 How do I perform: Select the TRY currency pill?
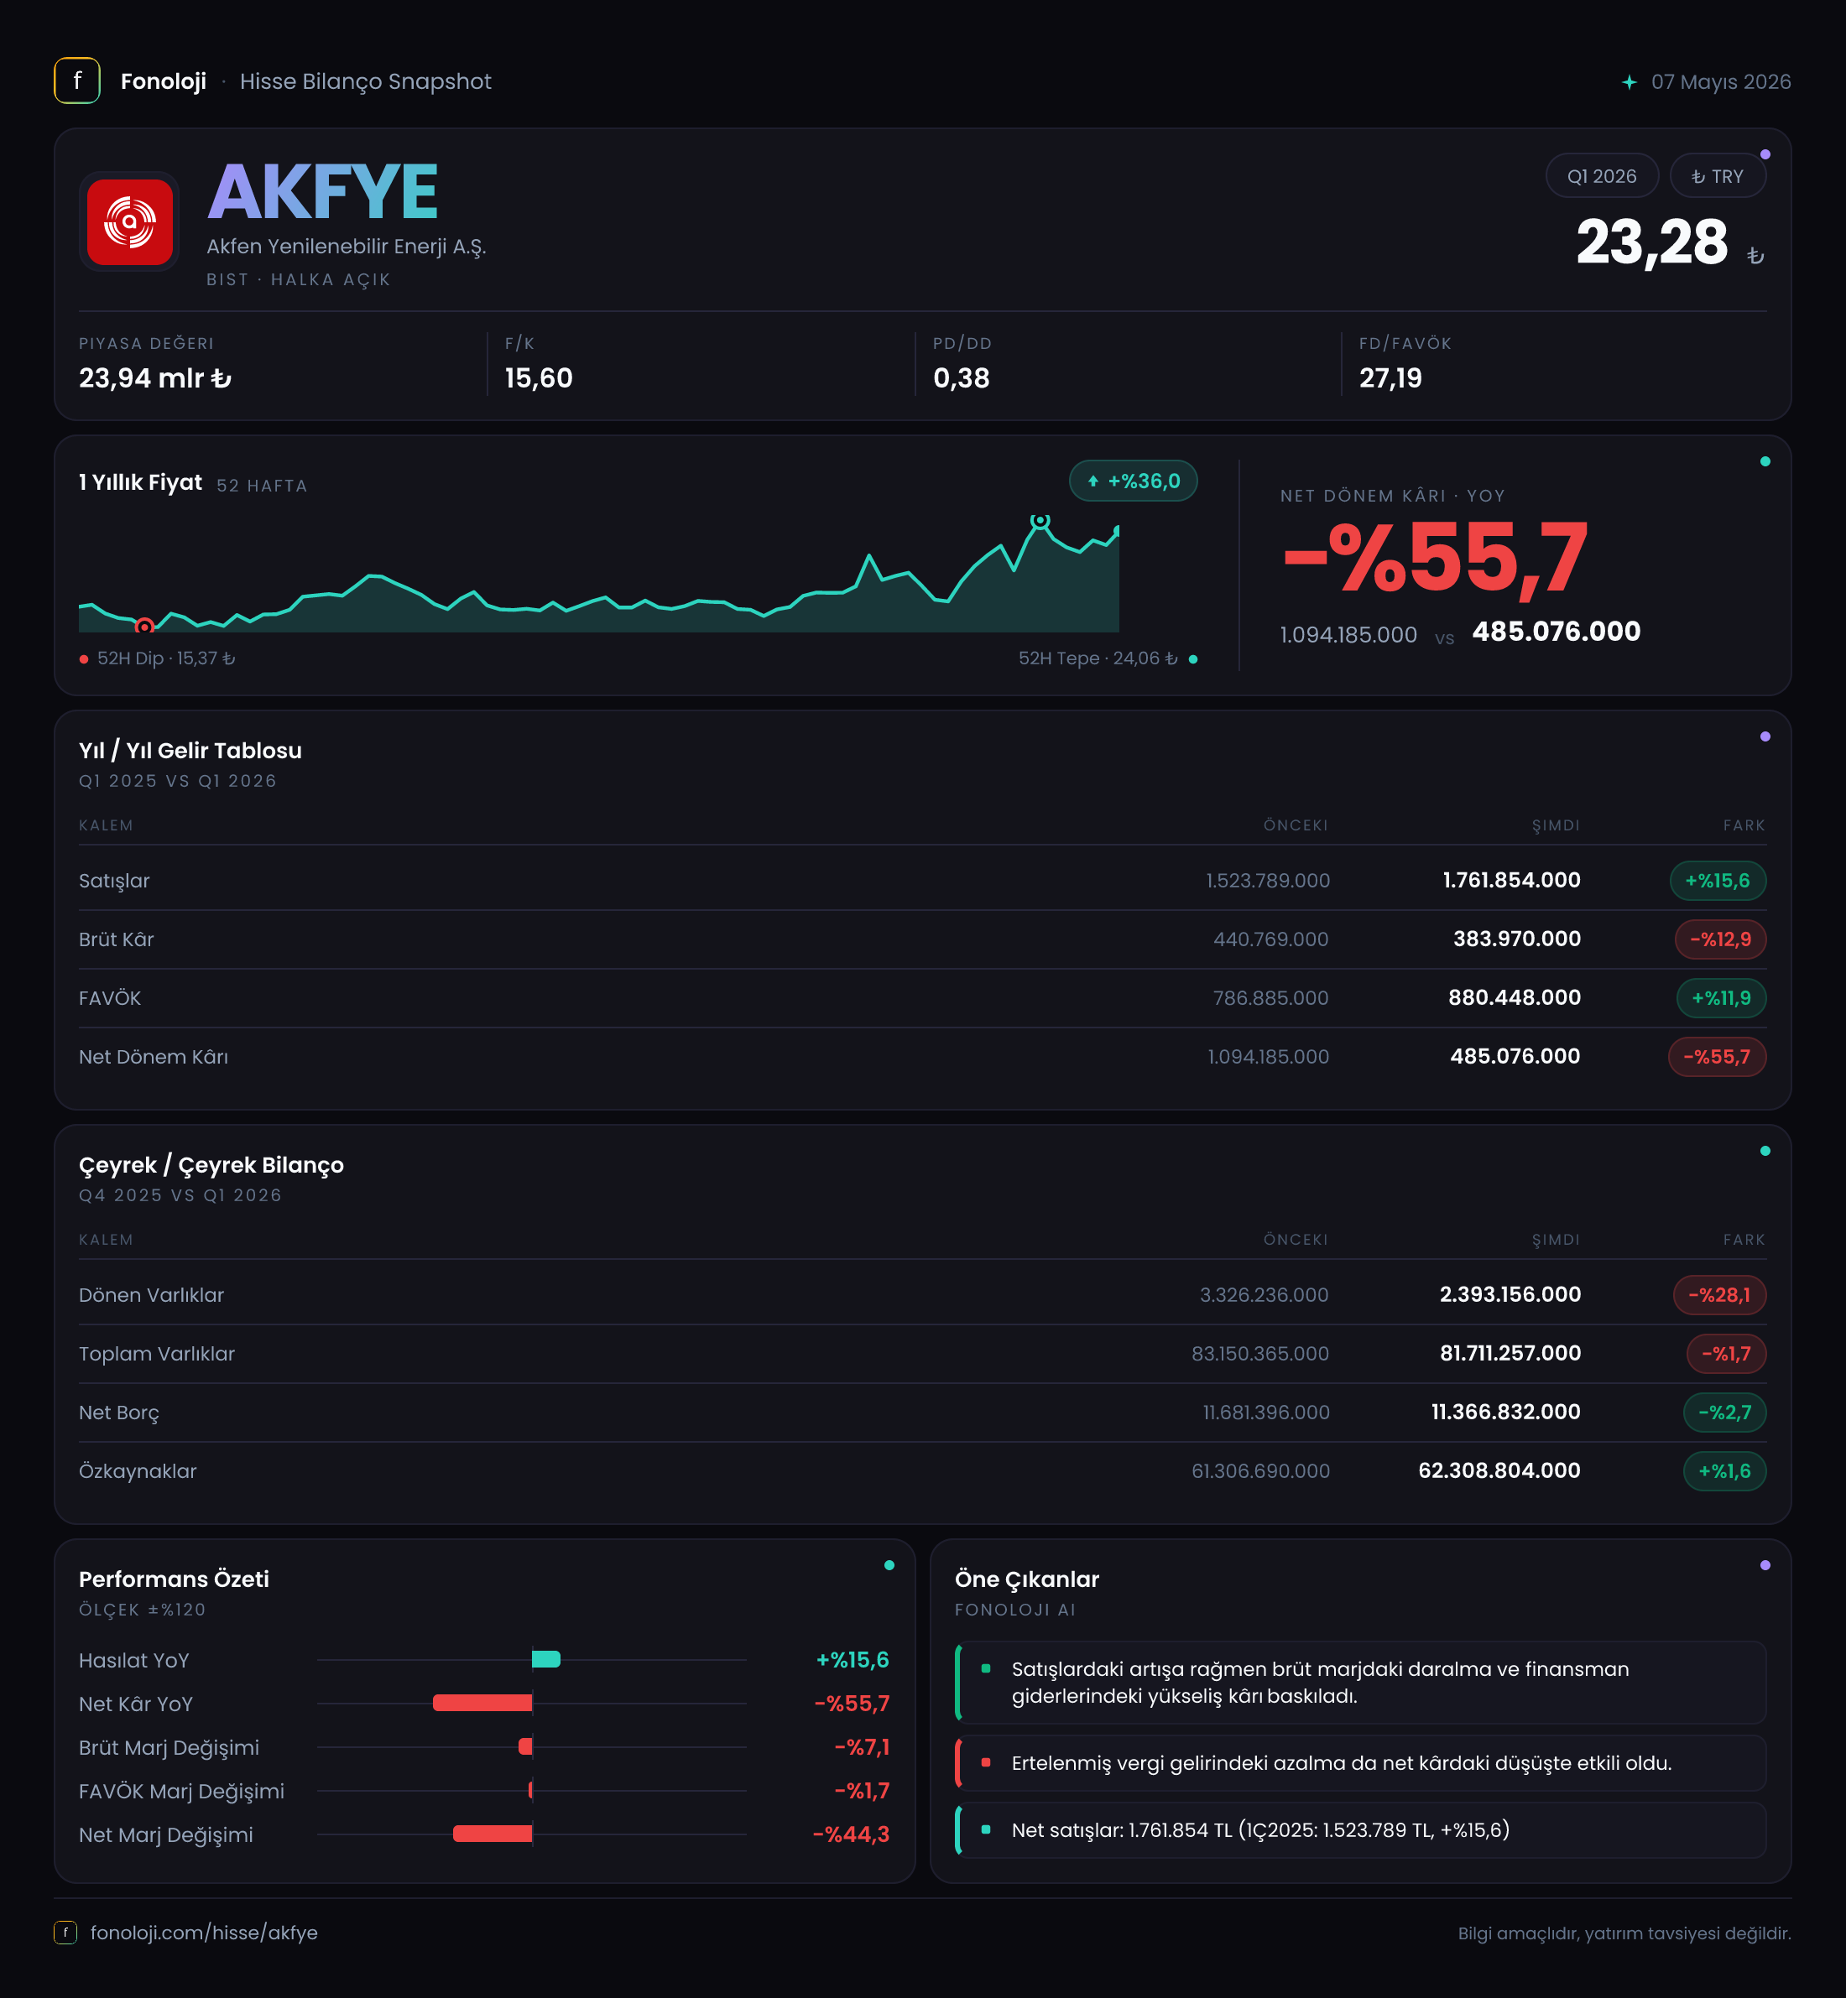click(1717, 176)
